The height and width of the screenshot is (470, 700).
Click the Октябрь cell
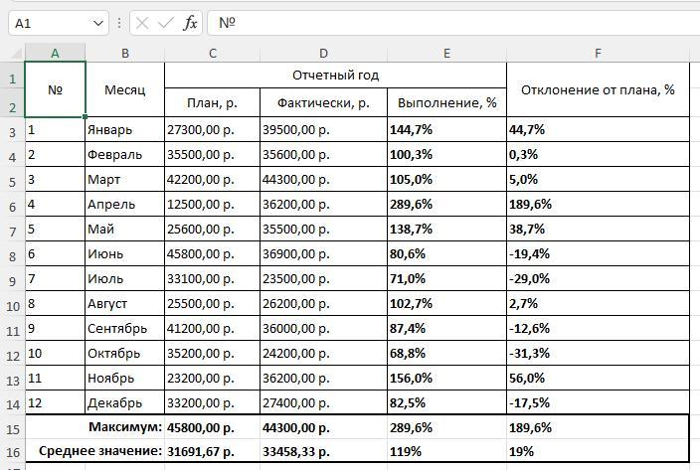125,353
